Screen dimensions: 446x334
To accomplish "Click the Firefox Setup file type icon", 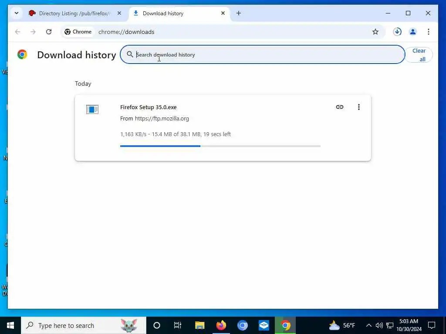I will (92, 109).
